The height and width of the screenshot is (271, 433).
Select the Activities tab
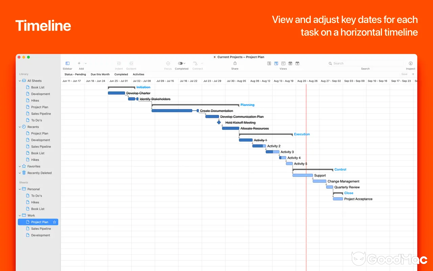[x=138, y=74]
